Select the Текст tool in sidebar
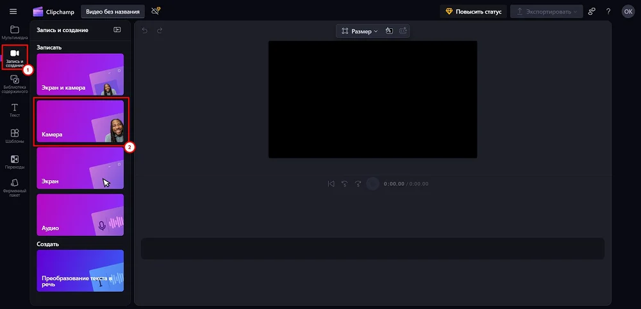641x309 pixels. [x=15, y=110]
